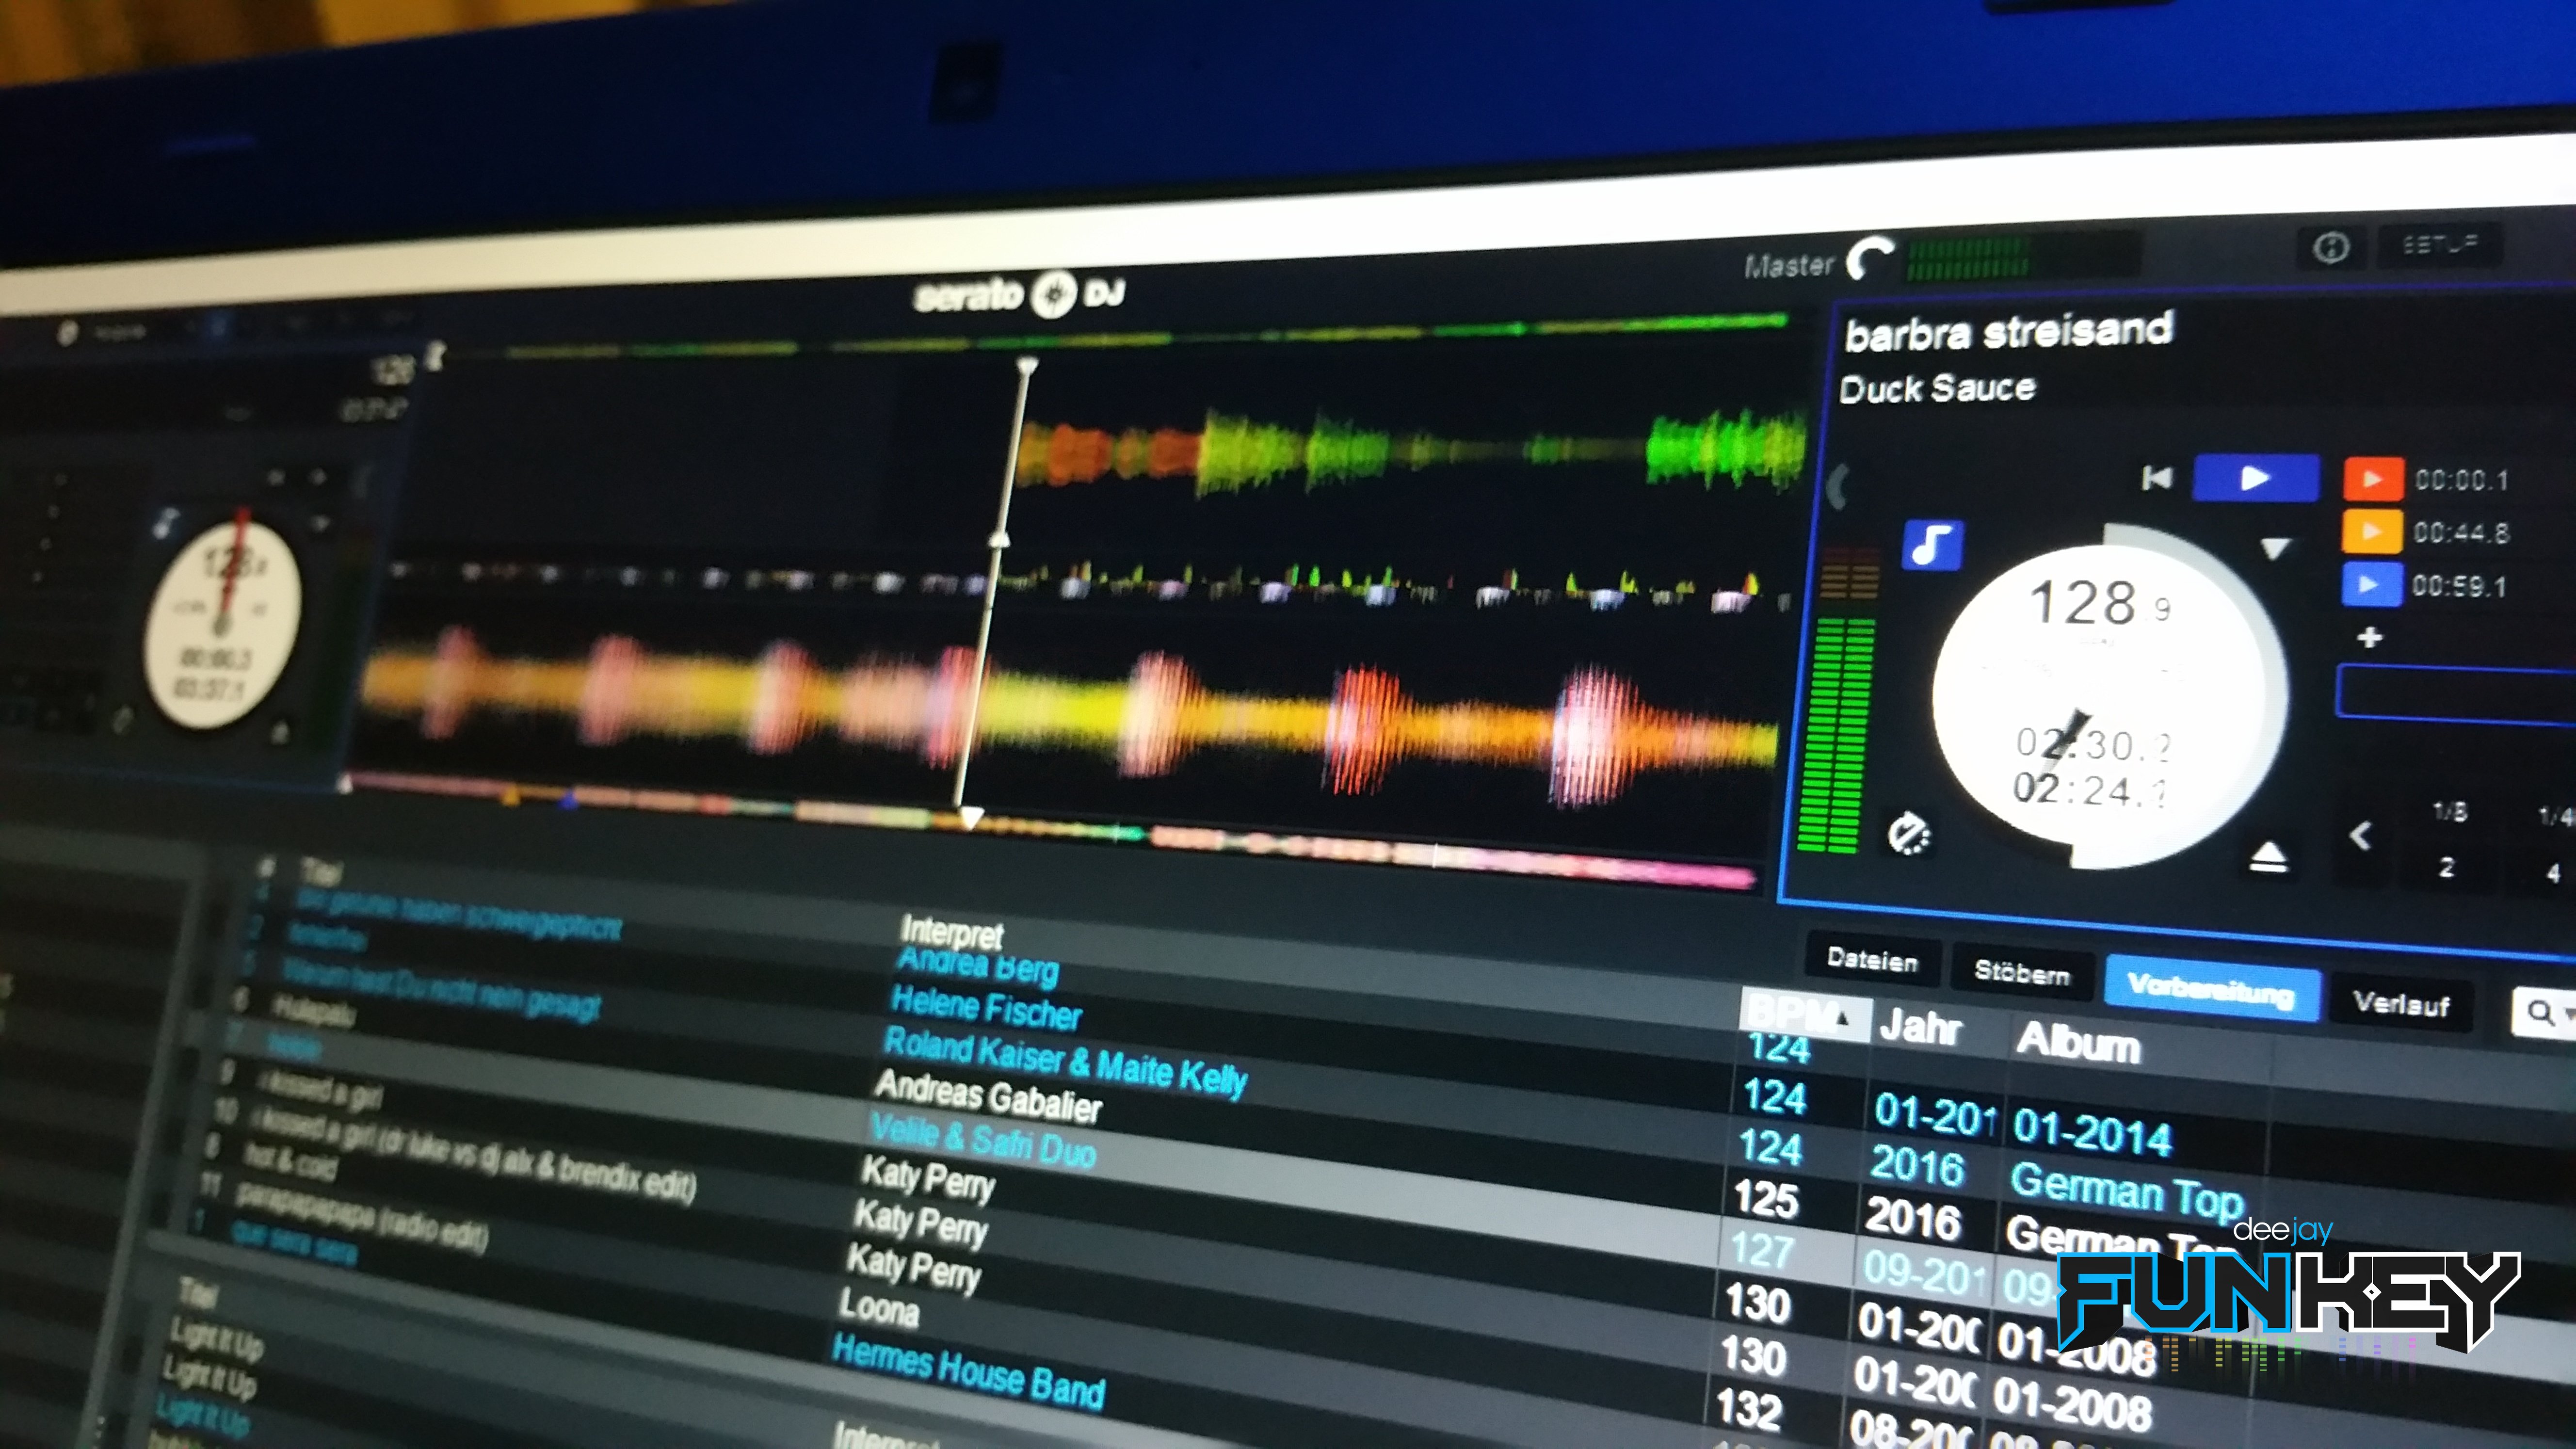Click the 132 BPM cell
The height and width of the screenshot is (1449, 2576).
click(x=1749, y=1410)
